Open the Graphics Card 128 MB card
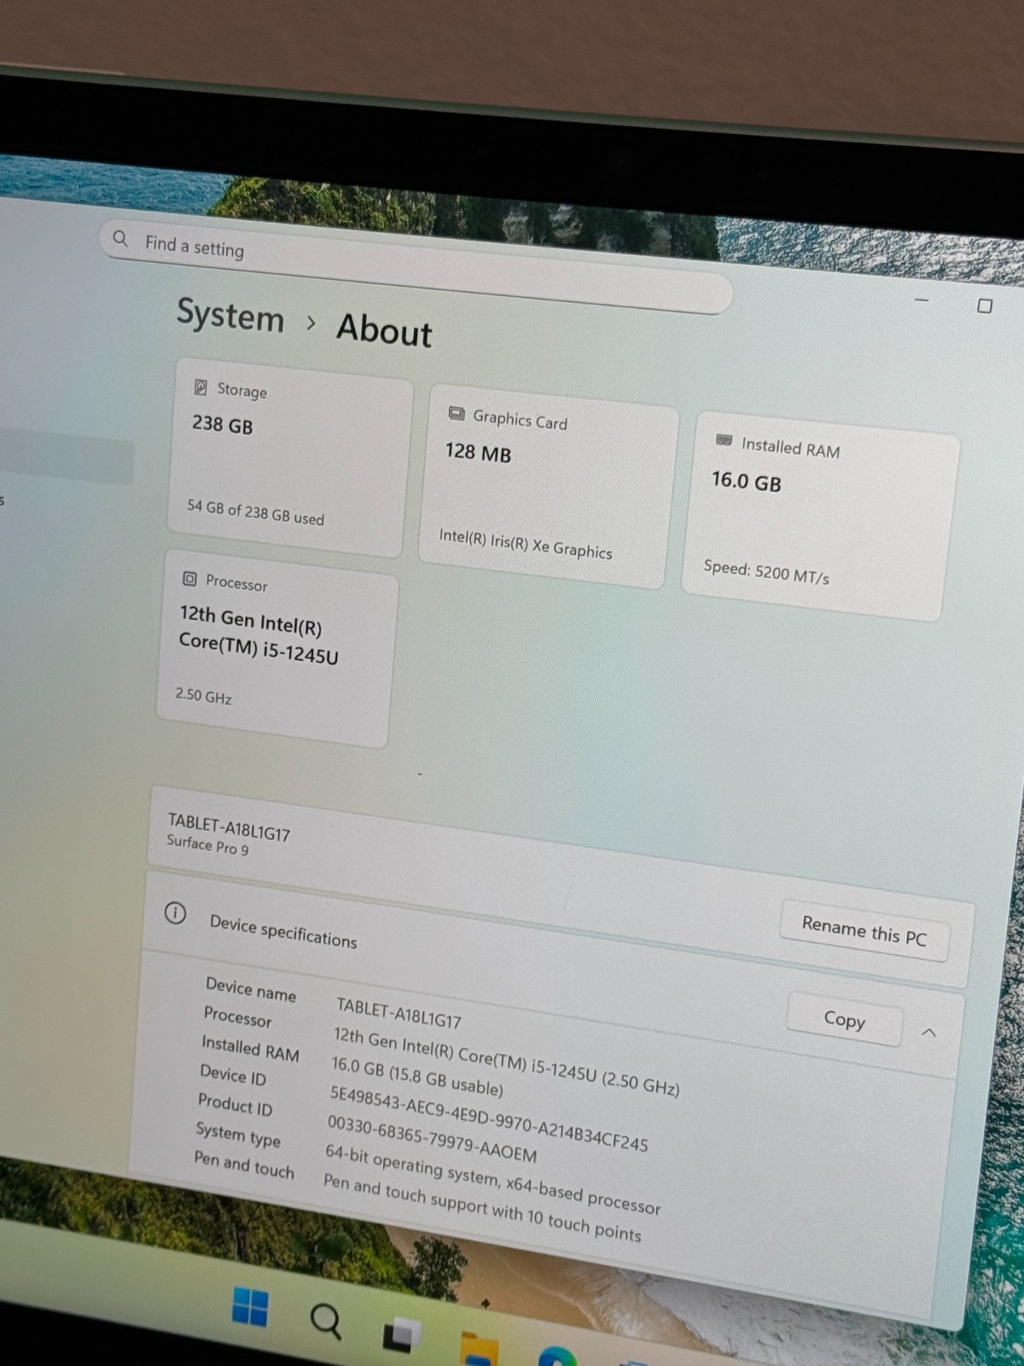The image size is (1024, 1366). click(x=548, y=485)
